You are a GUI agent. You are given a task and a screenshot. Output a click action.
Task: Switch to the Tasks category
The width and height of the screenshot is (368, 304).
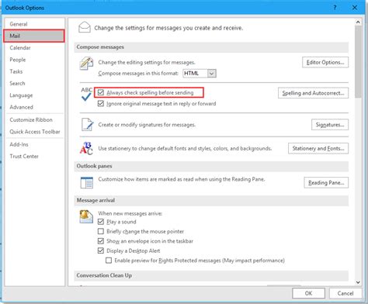[x=34, y=71]
